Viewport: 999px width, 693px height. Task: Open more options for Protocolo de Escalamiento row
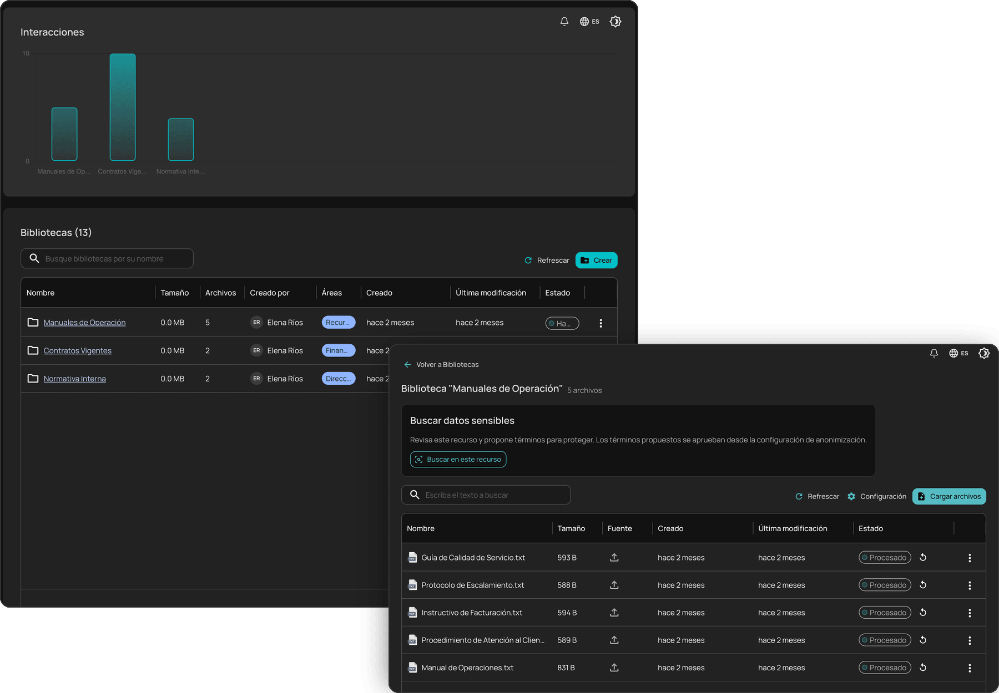click(970, 586)
